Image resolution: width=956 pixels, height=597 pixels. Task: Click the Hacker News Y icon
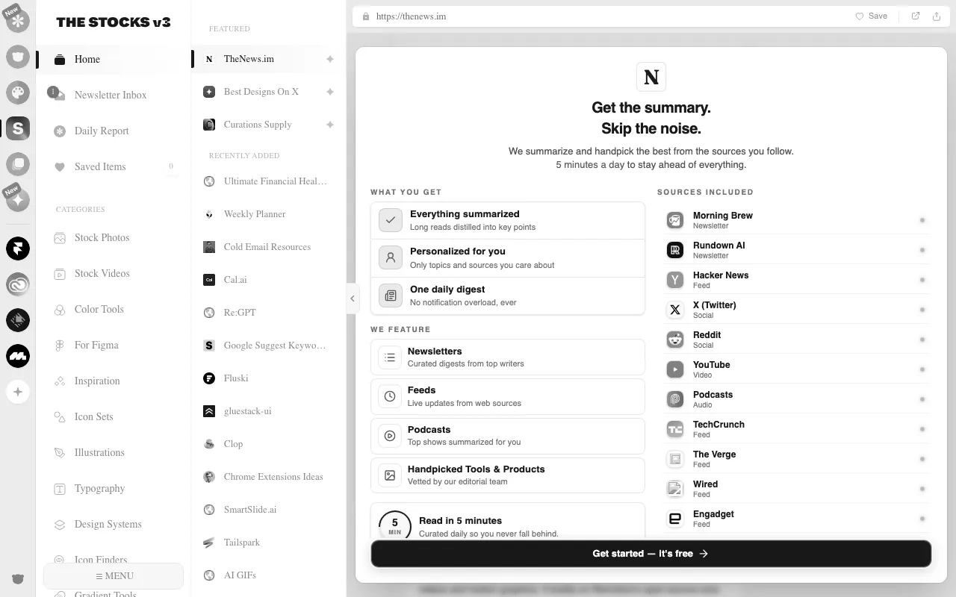point(675,280)
